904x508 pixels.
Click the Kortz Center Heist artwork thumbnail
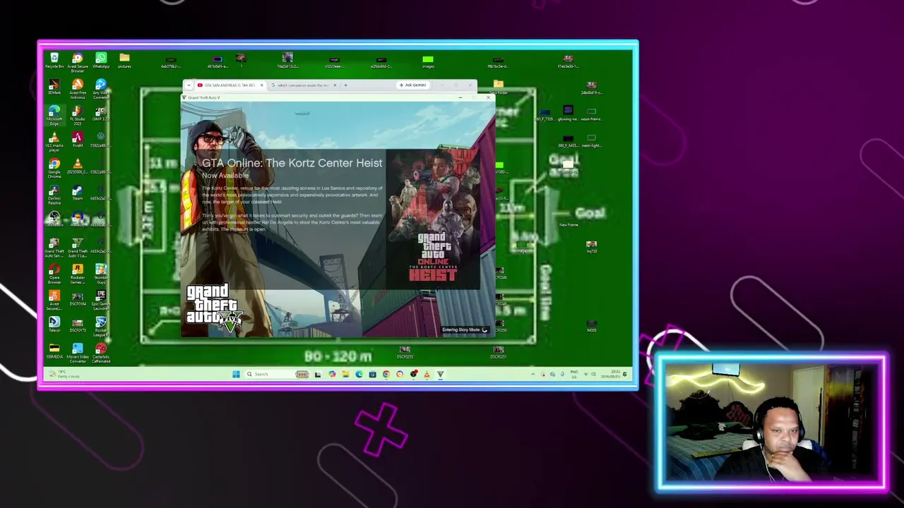pyautogui.click(x=433, y=219)
